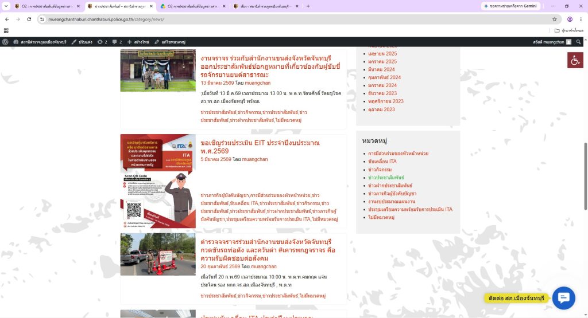
Task: Click the thumbnail of the 13 มีนาคม article
Action: pos(158,70)
